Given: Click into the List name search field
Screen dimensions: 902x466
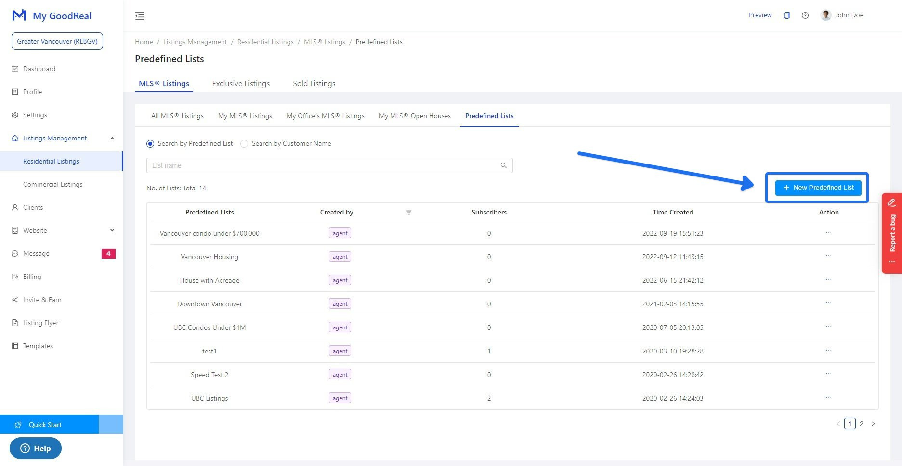Looking at the screenshot, I should 323,165.
